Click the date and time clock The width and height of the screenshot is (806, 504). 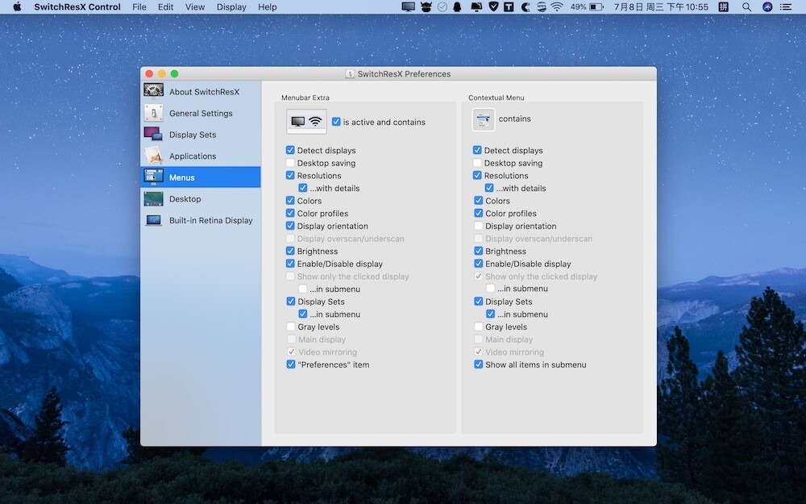click(661, 6)
